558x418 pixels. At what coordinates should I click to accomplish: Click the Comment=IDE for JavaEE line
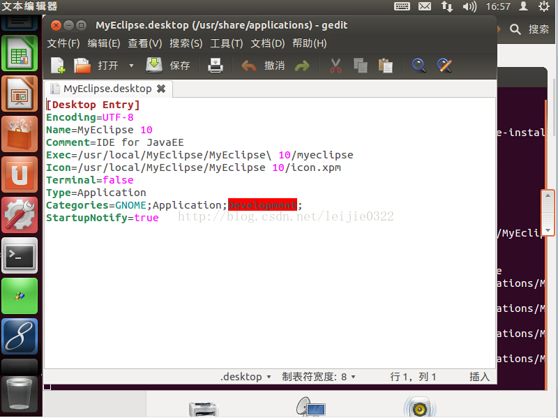(x=115, y=142)
